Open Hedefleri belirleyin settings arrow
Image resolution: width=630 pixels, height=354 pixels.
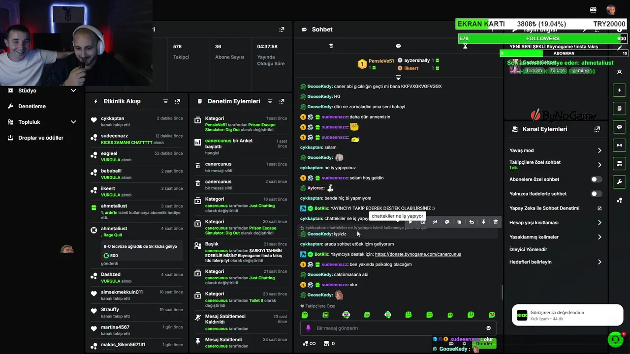pos(599,262)
